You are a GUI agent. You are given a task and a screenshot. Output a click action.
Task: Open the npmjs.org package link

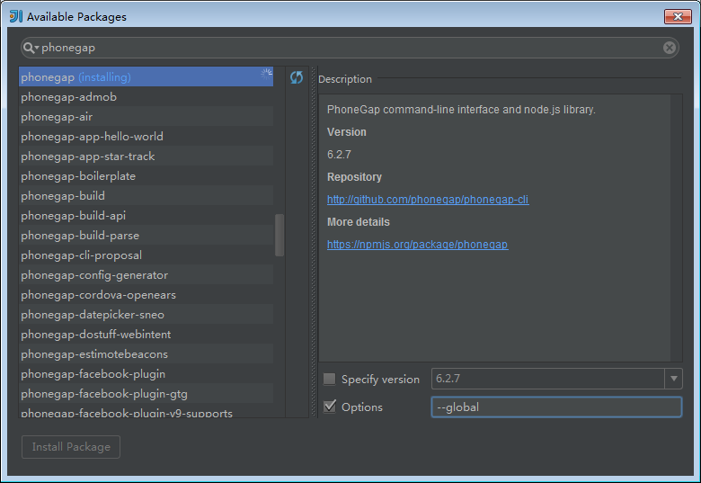coord(418,245)
